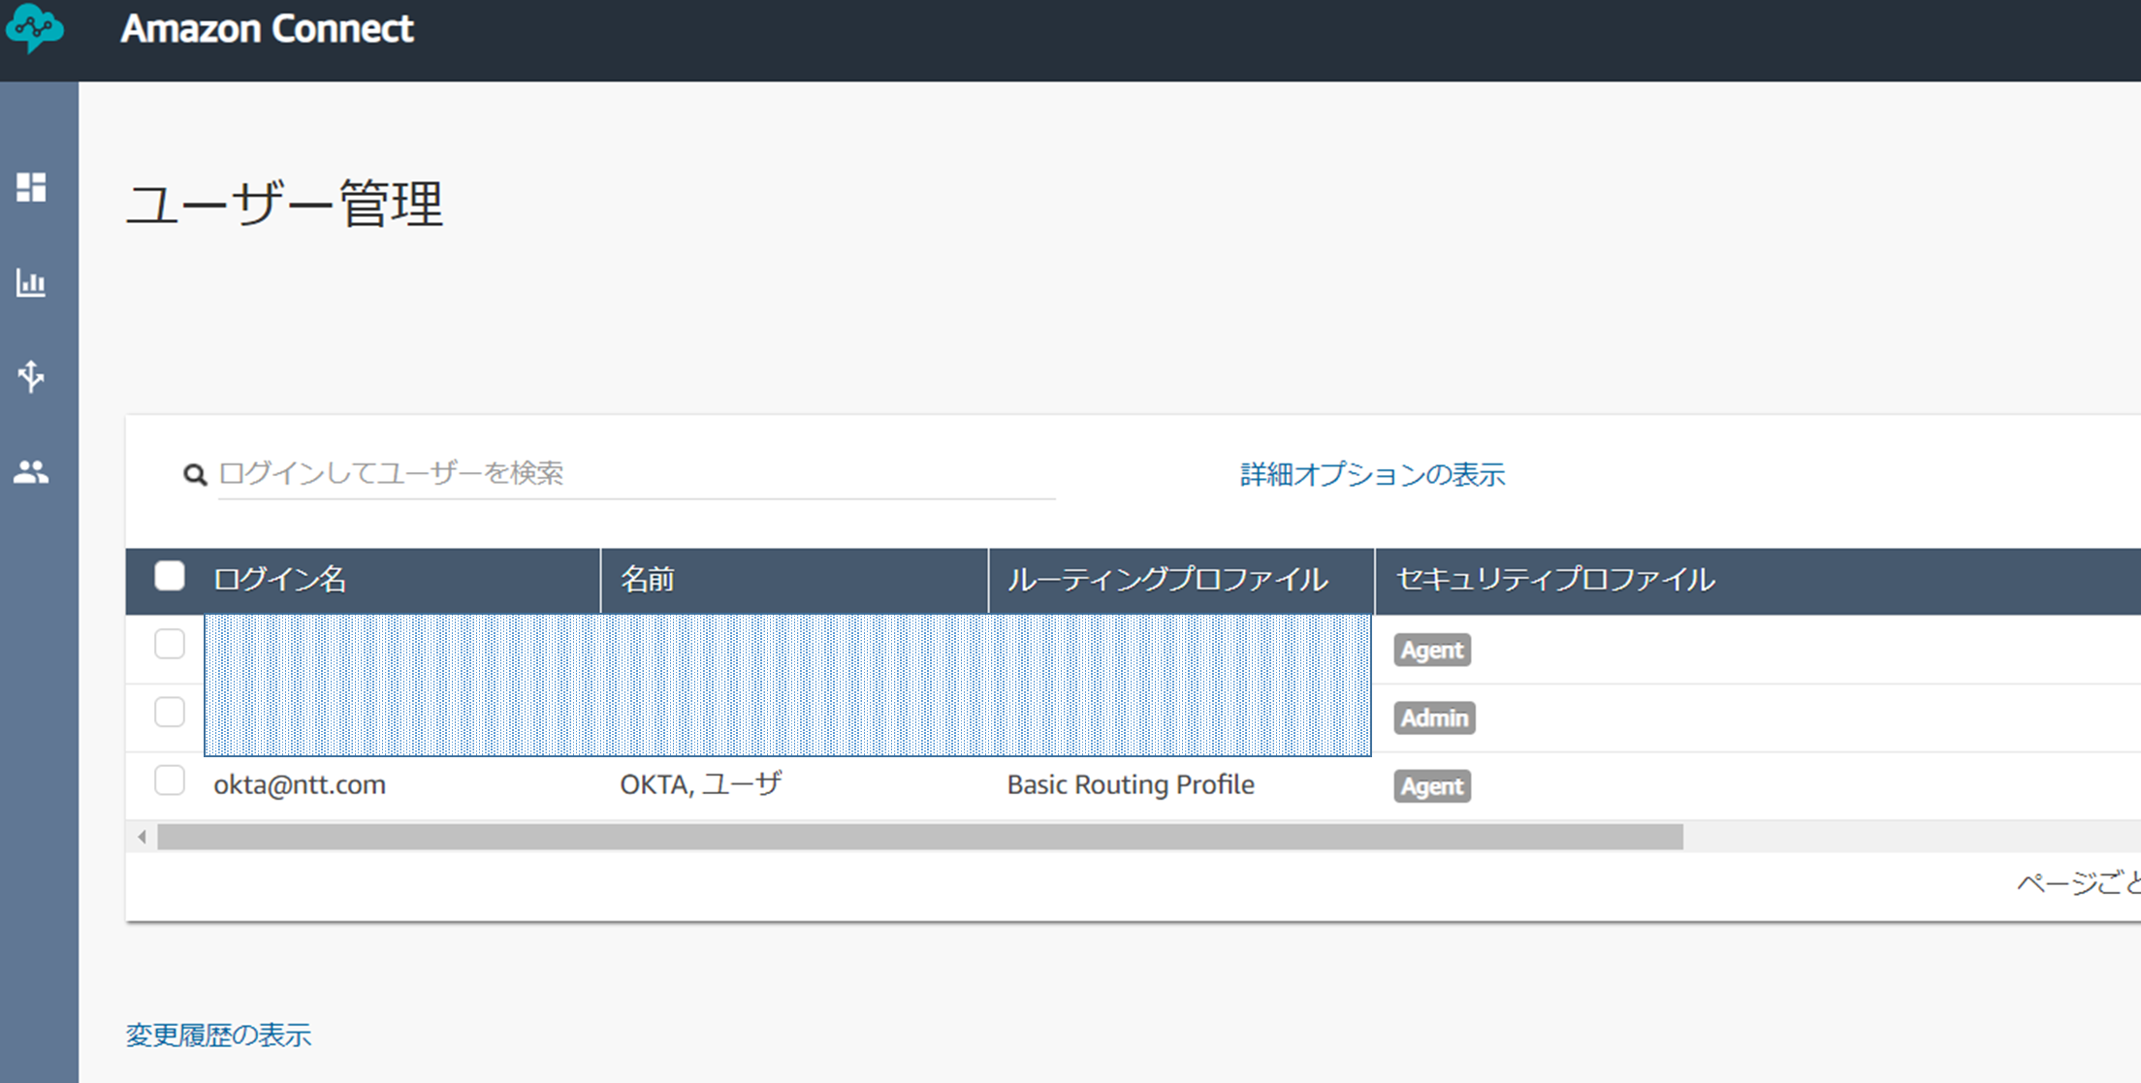The image size is (2141, 1083).
Task: Open the Dashboard grid icon in sidebar
Action: 31,187
